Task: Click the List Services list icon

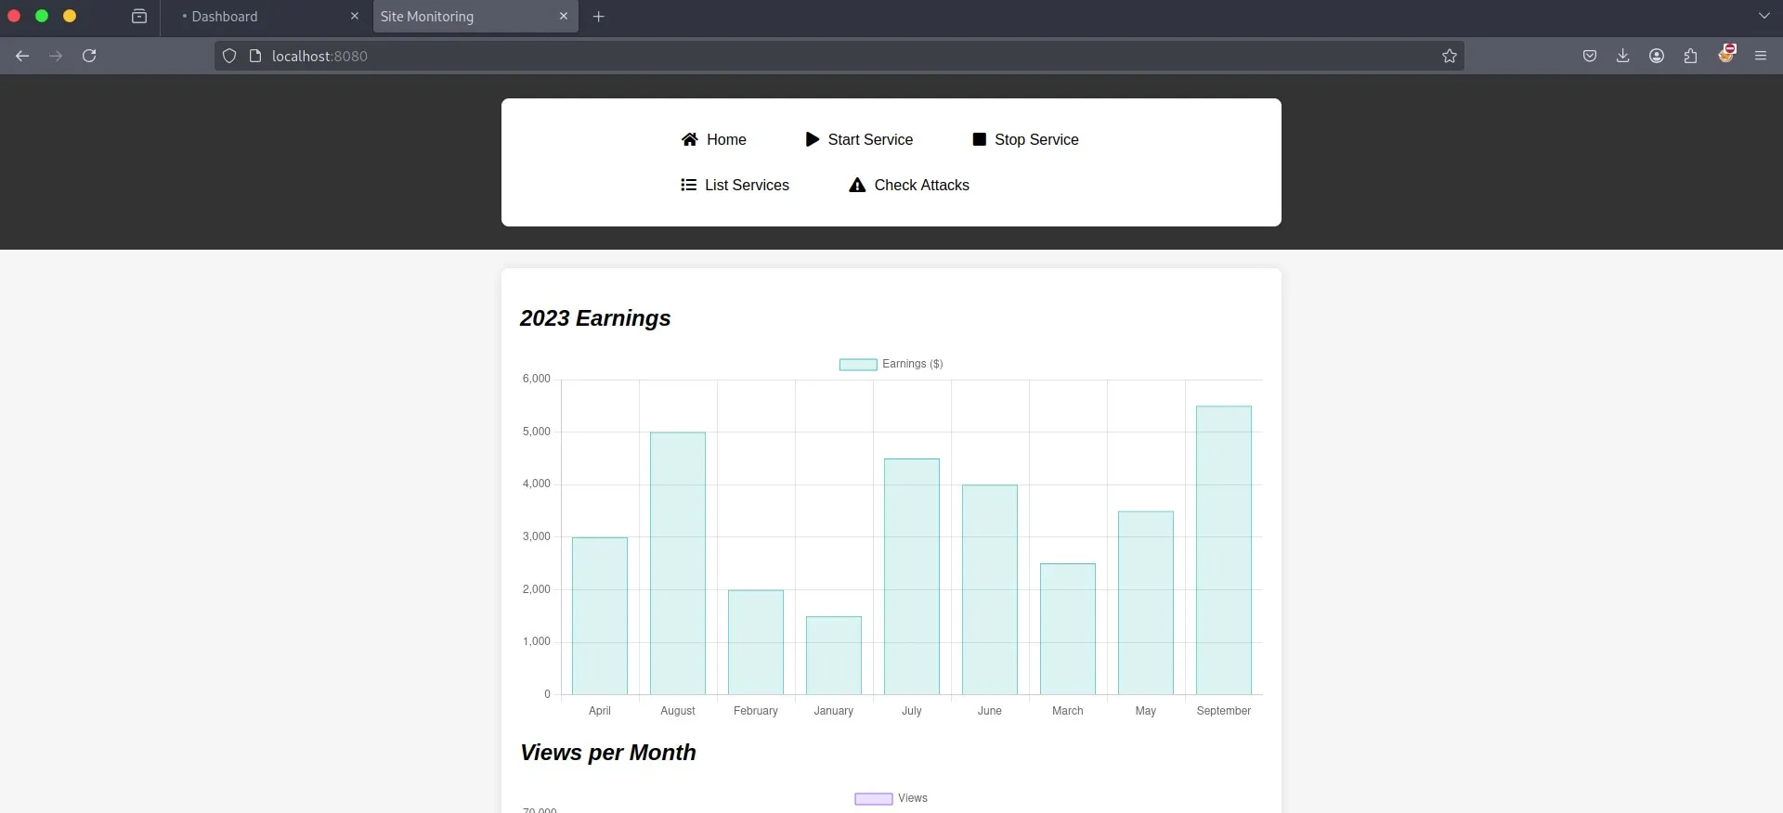Action: (688, 185)
